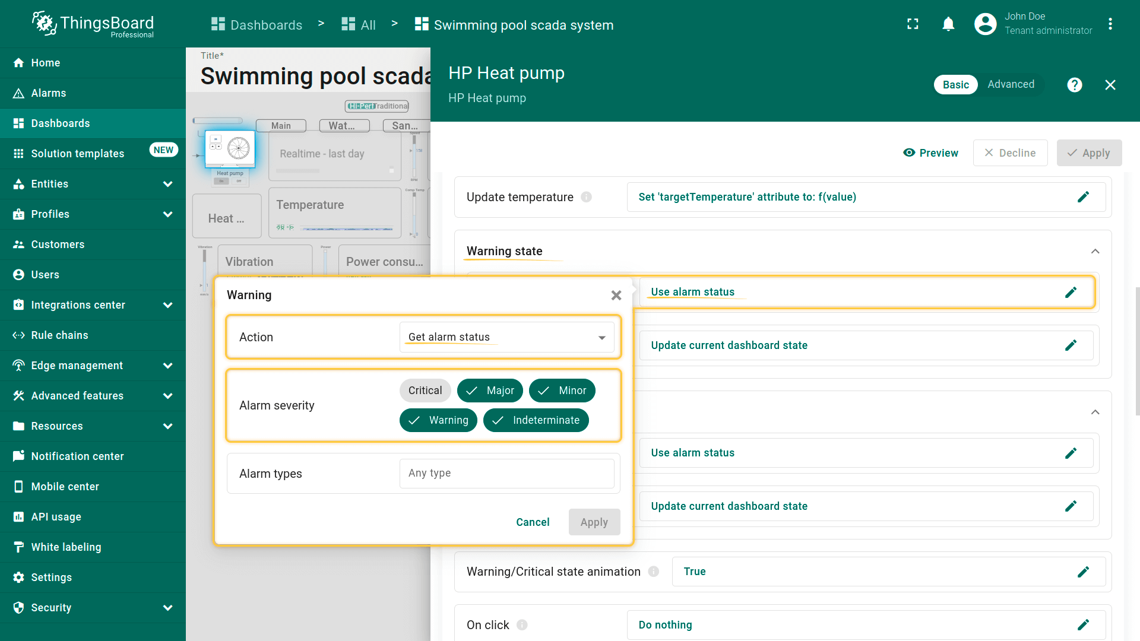The width and height of the screenshot is (1140, 641).
Task: Open the Action dropdown showing Get alarm status
Action: coord(506,337)
